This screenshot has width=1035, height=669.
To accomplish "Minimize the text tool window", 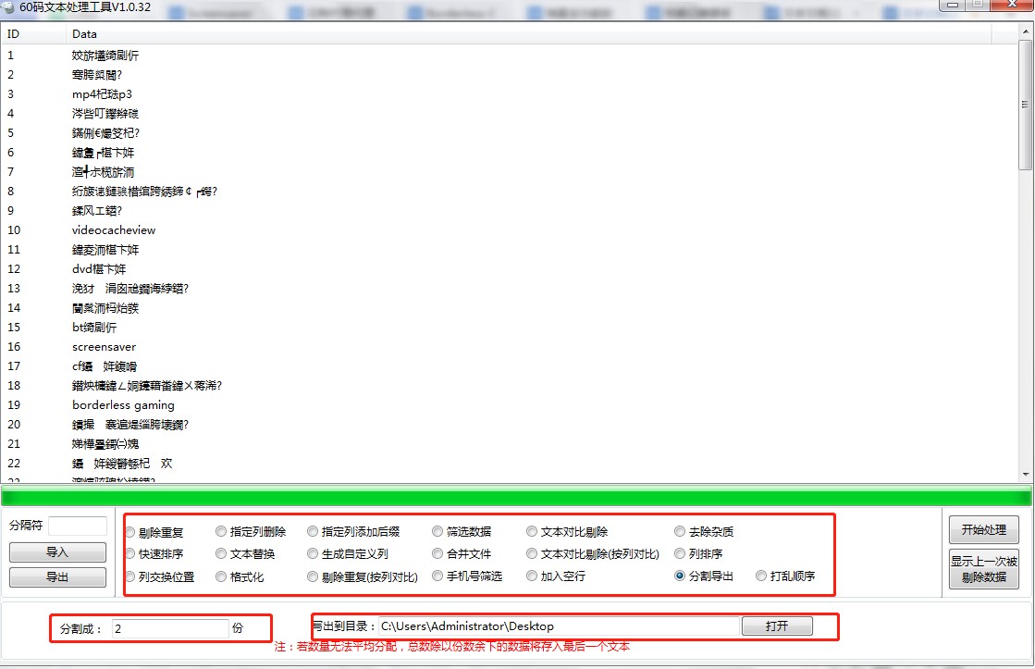I will (x=953, y=5).
